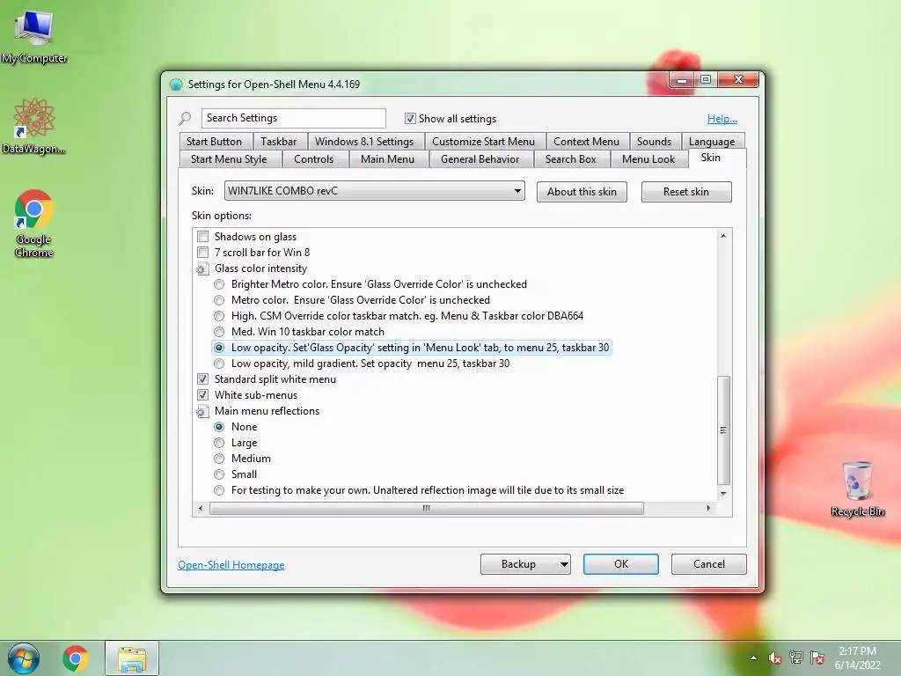901x676 pixels.
Task: Enable Shadows on glass option
Action: [x=202, y=236]
